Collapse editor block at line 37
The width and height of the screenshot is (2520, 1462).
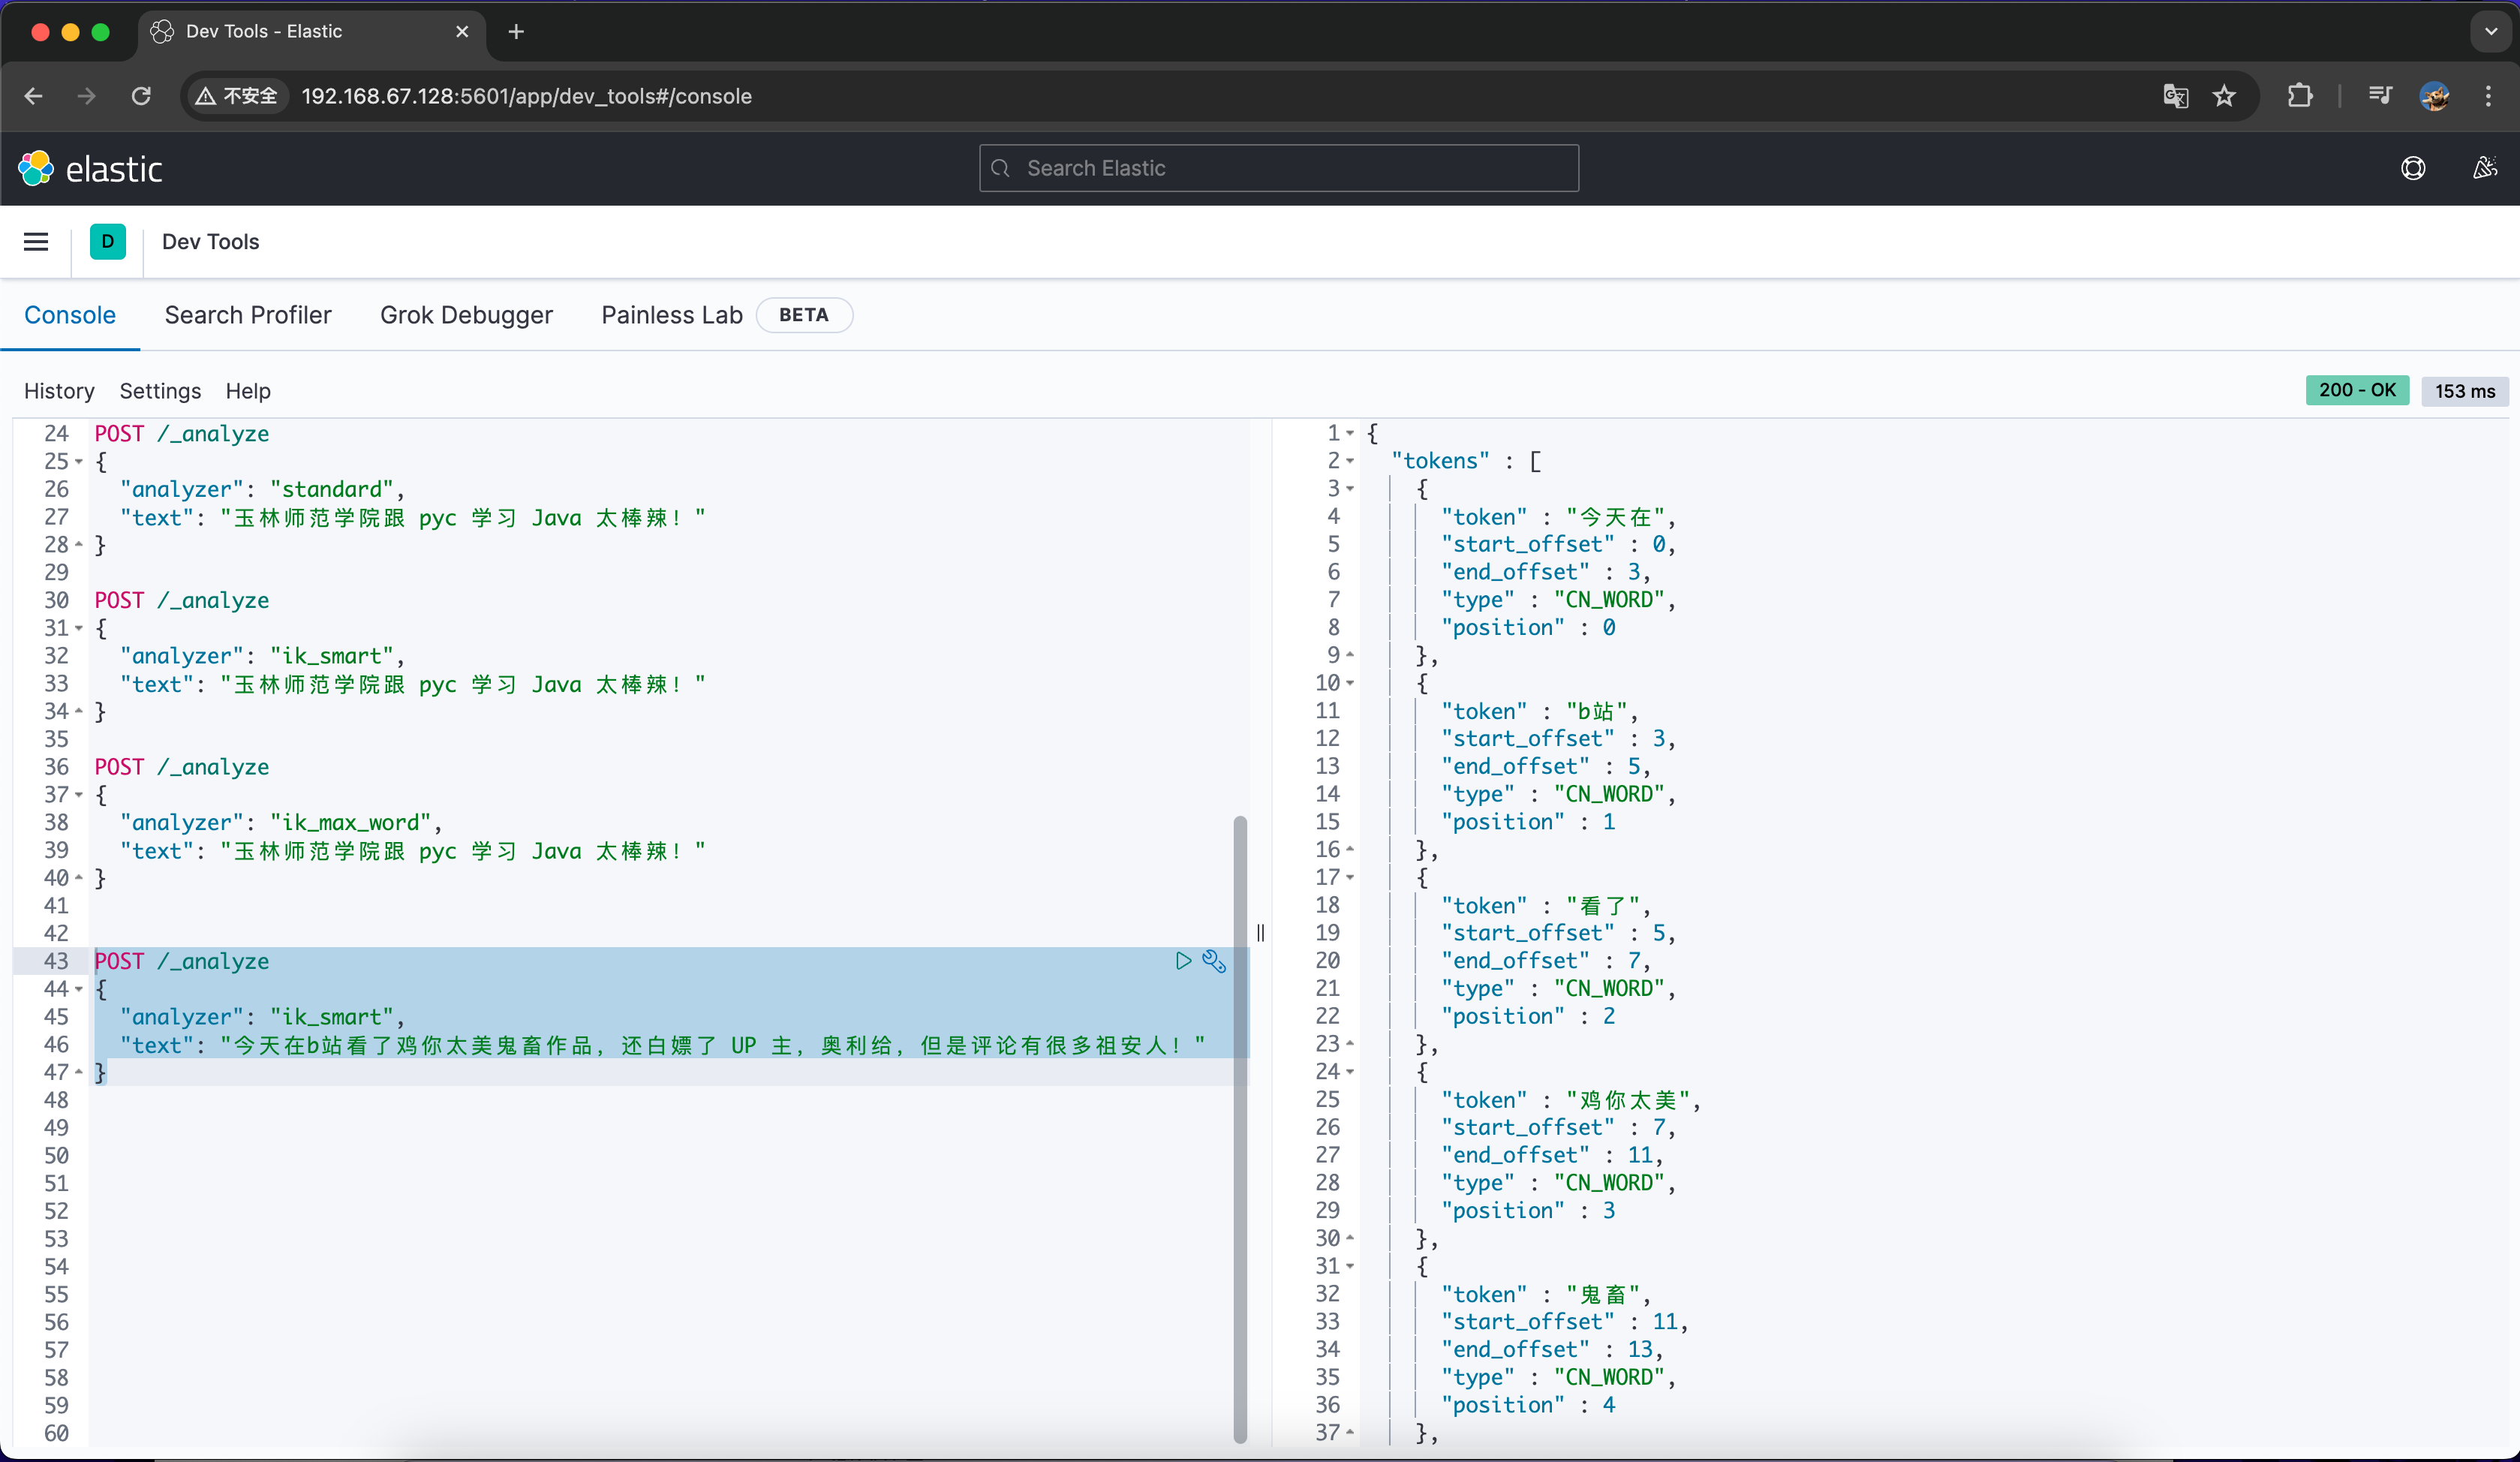[79, 795]
